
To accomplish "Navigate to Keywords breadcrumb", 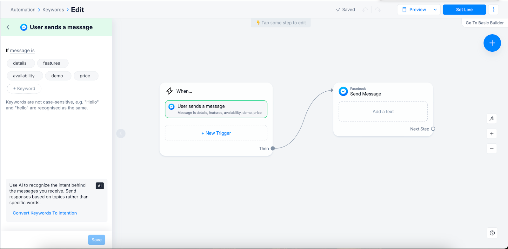I will [53, 10].
